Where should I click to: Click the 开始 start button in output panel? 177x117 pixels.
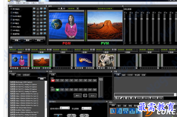click(16, 40)
